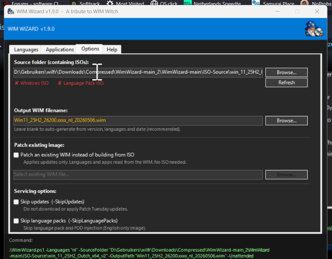Select the Options tab
332x259 pixels.
pos(90,49)
